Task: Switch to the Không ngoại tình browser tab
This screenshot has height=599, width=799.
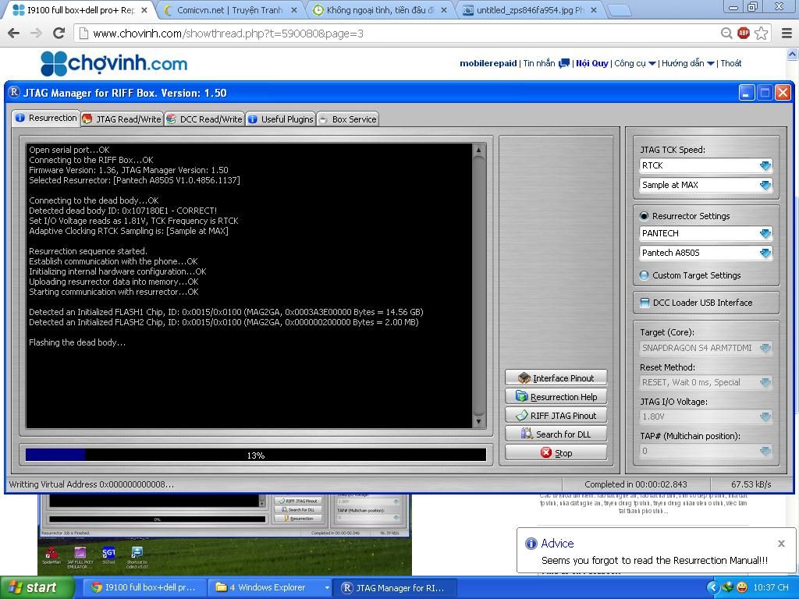Action: pos(380,10)
